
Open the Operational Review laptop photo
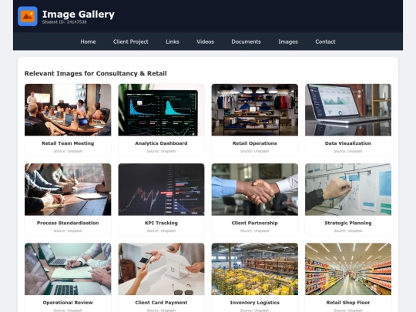pyautogui.click(x=68, y=269)
